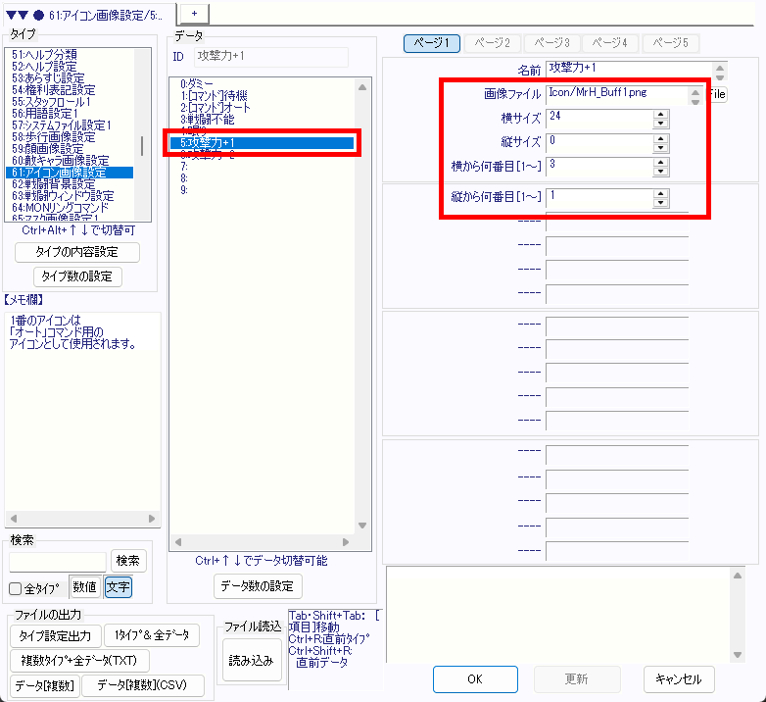Click the File browse button for image file
The width and height of the screenshot is (766, 702).
click(x=717, y=95)
